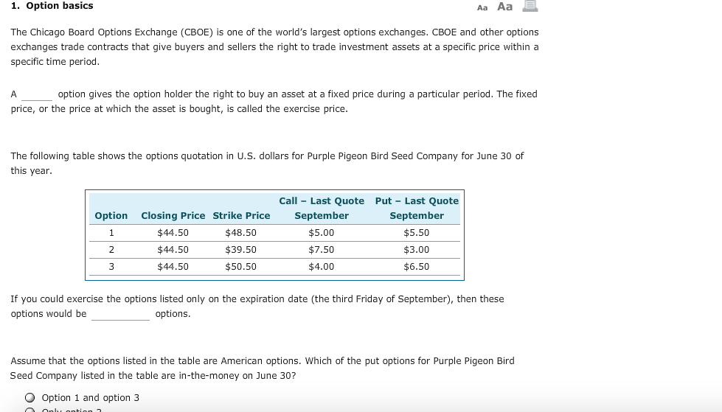Click the $5.50 put quote for option 1
Viewport: 722px width, 412px height.
(x=417, y=233)
